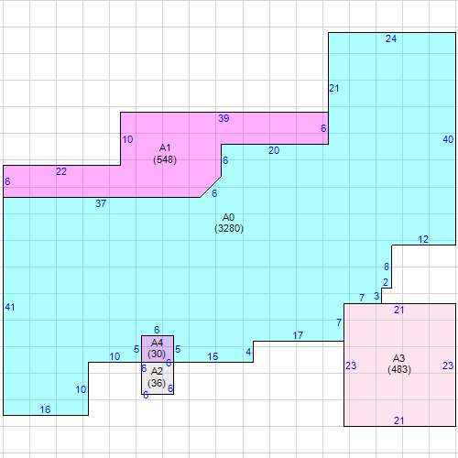Click the 4 dimension label
458x458 pixels.
click(x=248, y=352)
